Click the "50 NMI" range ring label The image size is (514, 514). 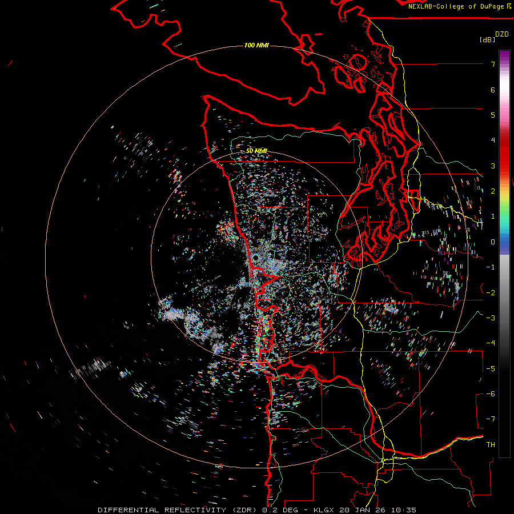[256, 151]
